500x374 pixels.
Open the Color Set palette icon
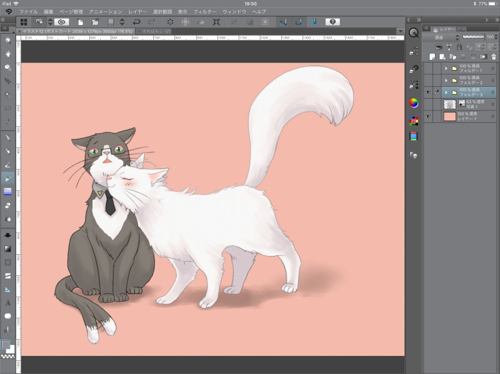pyautogui.click(x=414, y=121)
